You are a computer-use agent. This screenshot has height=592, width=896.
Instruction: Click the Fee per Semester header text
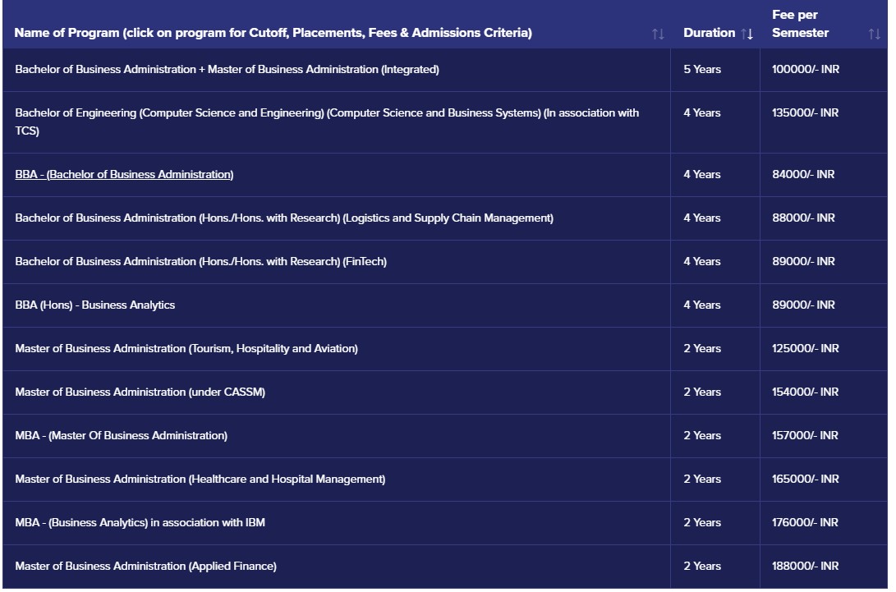pyautogui.click(x=800, y=25)
